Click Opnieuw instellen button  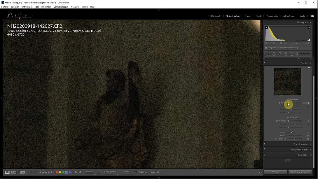pos(300,172)
